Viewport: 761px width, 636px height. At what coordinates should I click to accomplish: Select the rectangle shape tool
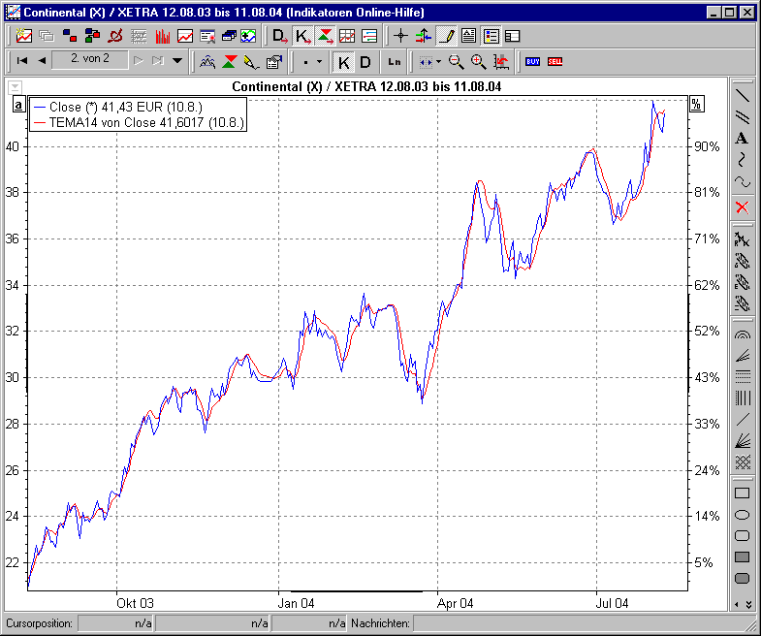[x=742, y=493]
